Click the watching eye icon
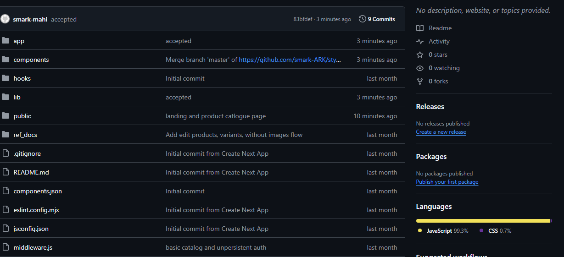Screen dimensions: 564x257 pos(420,68)
